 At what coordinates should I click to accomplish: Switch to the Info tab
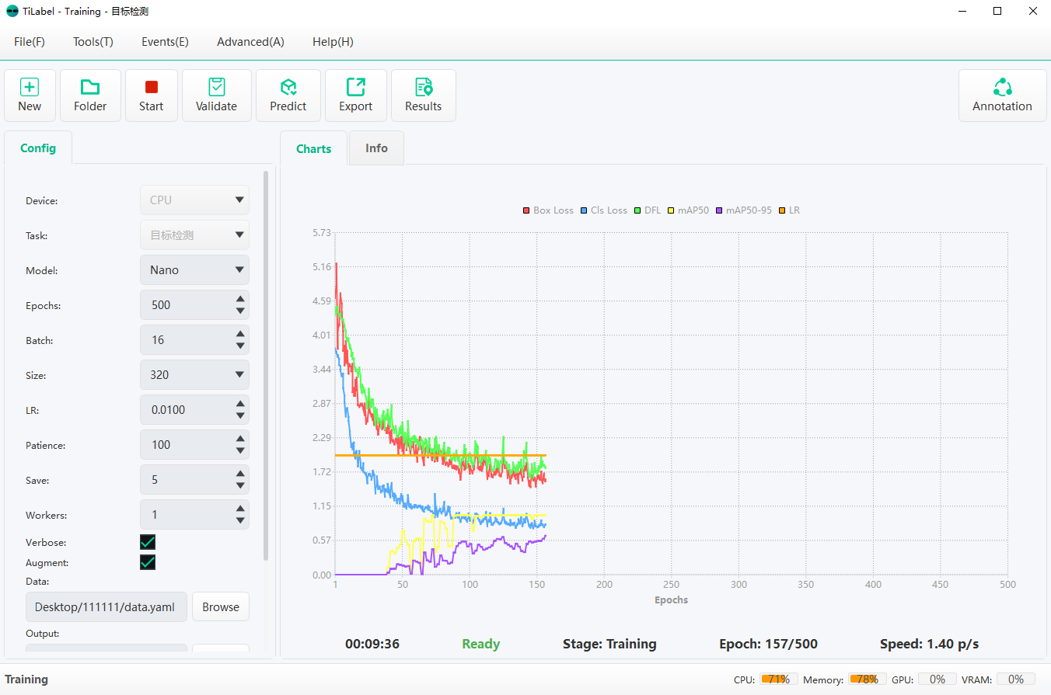tap(375, 148)
